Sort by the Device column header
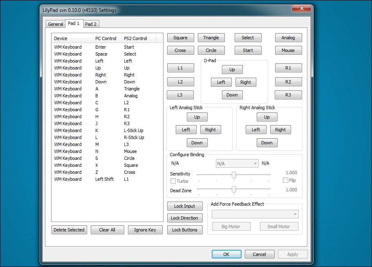The height and width of the screenshot is (267, 372). 72,38
